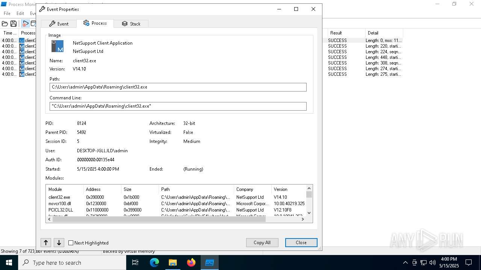Image resolution: width=481 pixels, height=270 pixels.
Task: Launch Microsoft Edge from taskbar
Action: (x=154, y=262)
